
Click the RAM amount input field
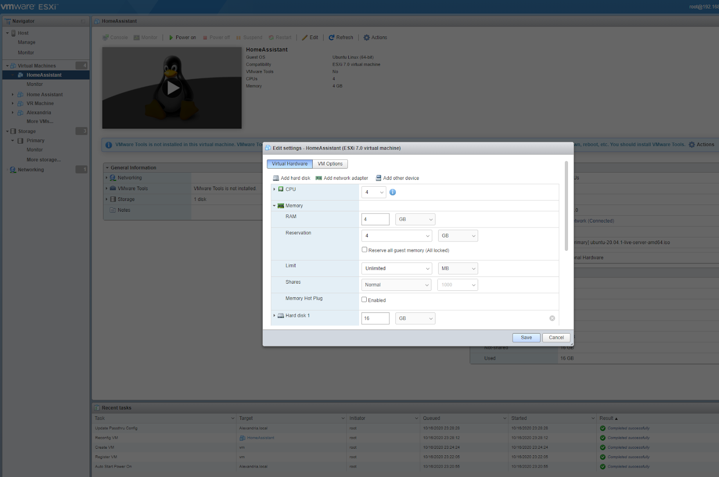point(375,219)
